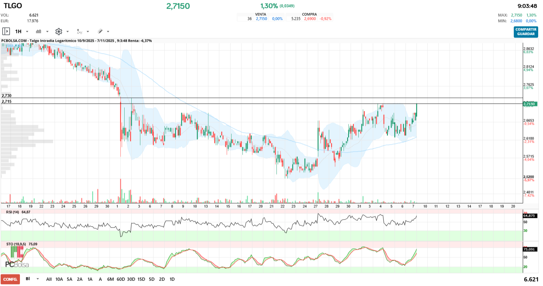Click the red CONFG. button
The width and height of the screenshot is (543, 286).
(x=10, y=279)
